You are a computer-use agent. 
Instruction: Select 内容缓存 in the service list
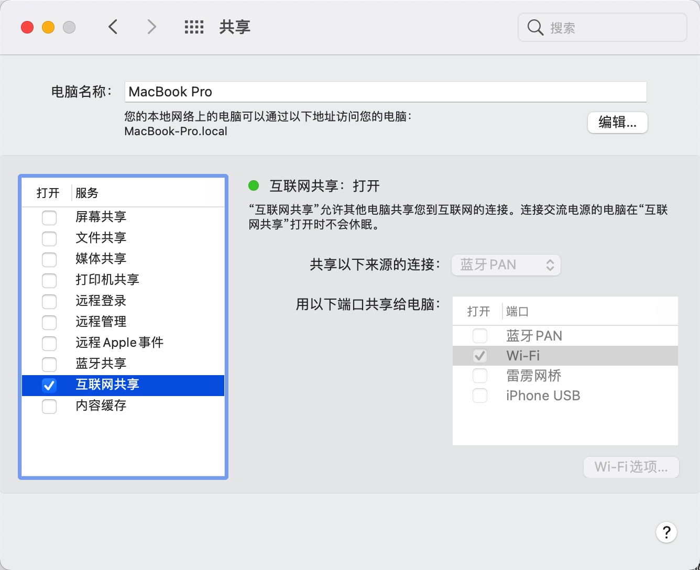(101, 405)
